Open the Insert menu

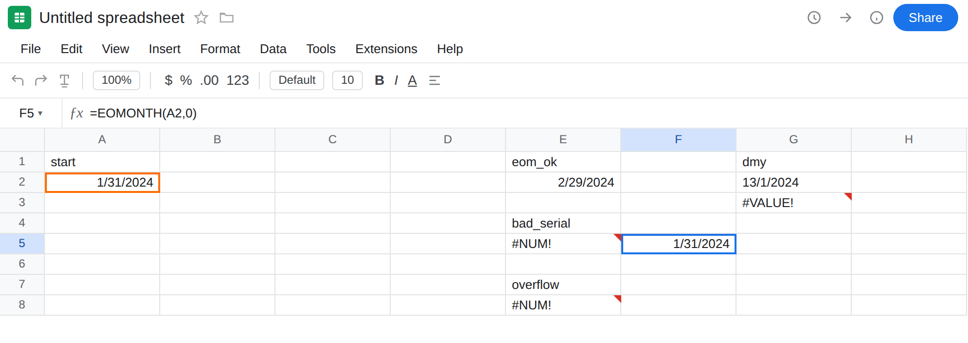pos(165,49)
